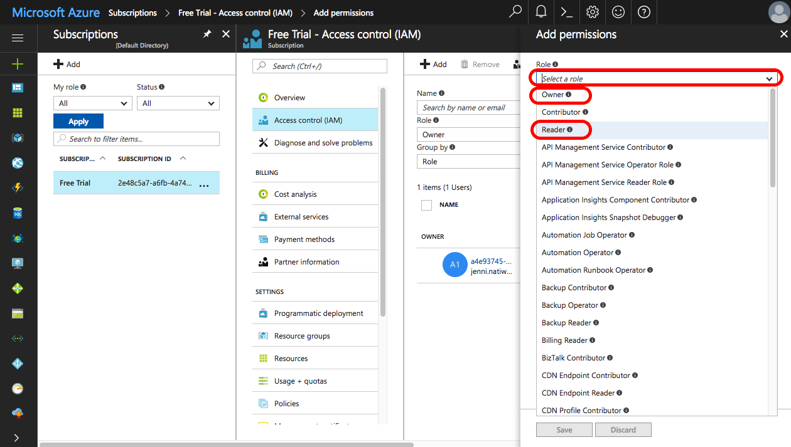
Task: Close the Subscriptions blade
Action: coord(226,34)
